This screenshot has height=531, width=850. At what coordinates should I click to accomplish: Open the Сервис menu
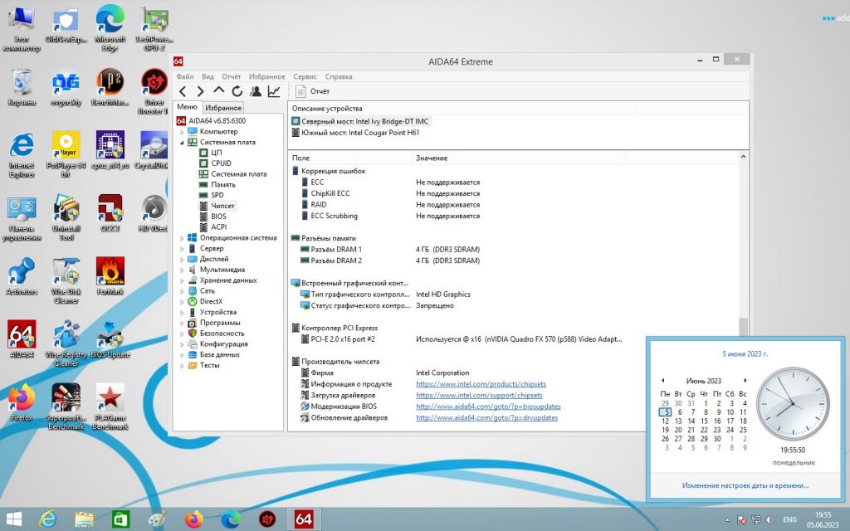305,76
